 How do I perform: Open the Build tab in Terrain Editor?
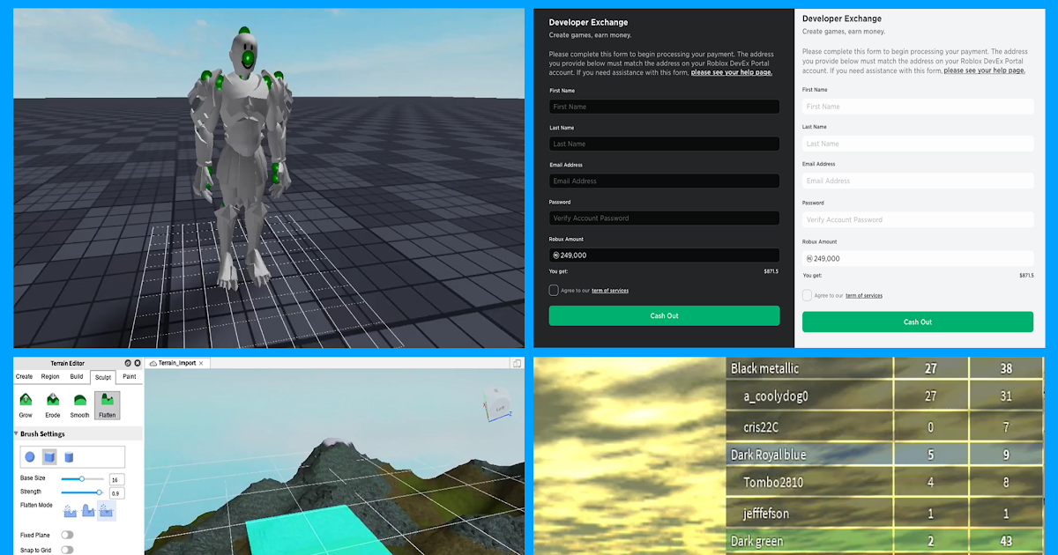(x=77, y=376)
